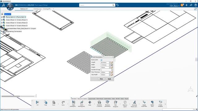Click Length field stepper arrows
This screenshot has width=198, height=111.
pyautogui.click(x=110, y=62)
